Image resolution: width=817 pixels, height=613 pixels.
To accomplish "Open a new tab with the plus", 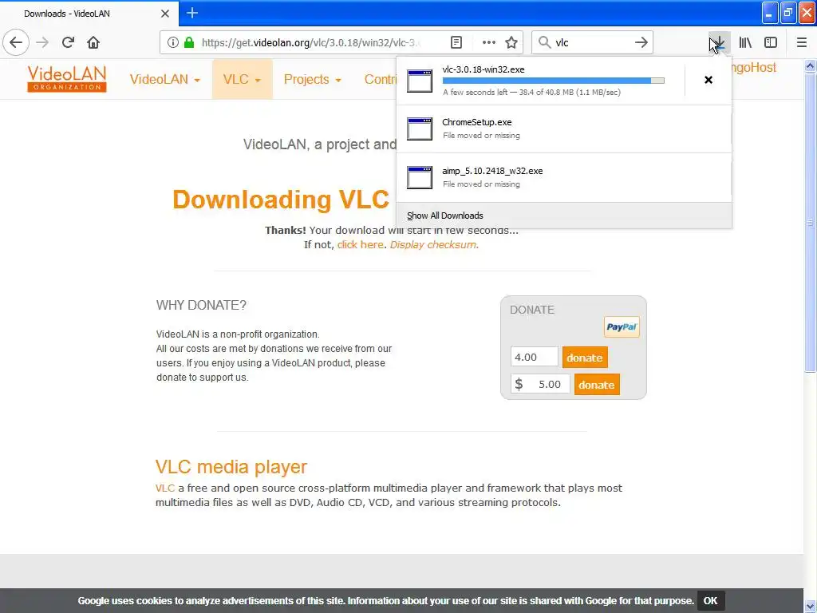I will tap(192, 13).
